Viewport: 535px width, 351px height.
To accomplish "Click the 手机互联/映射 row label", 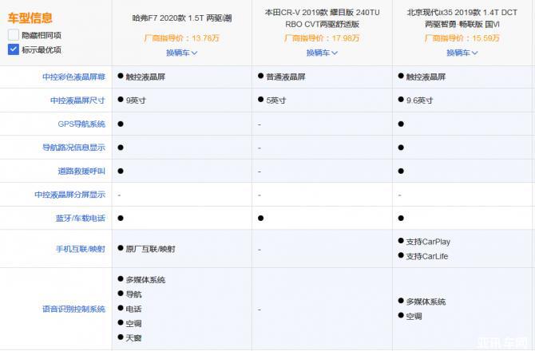I will click(x=80, y=249).
